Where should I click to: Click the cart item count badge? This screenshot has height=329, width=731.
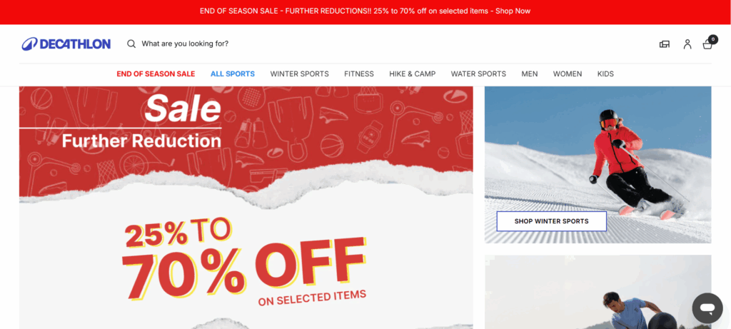713,39
